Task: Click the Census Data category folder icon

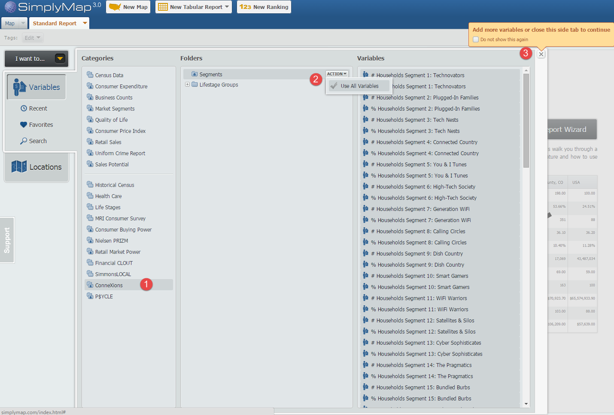Action: 90,75
